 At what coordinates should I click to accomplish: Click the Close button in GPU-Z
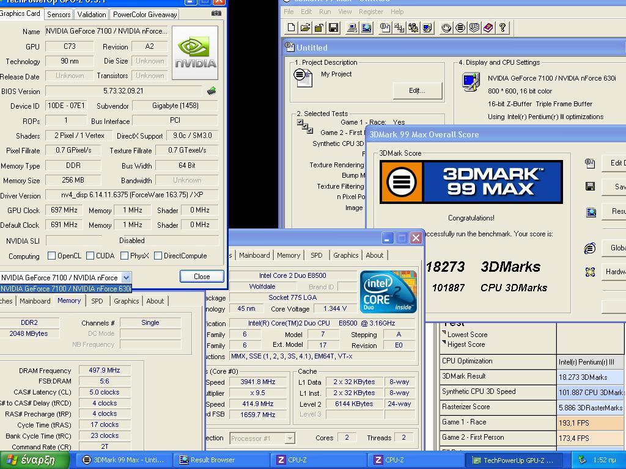tap(202, 277)
